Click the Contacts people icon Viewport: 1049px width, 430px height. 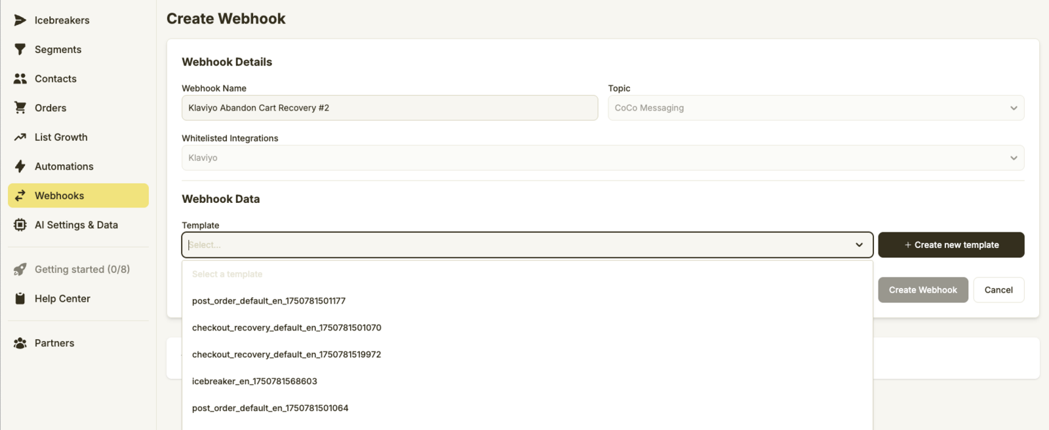20,79
